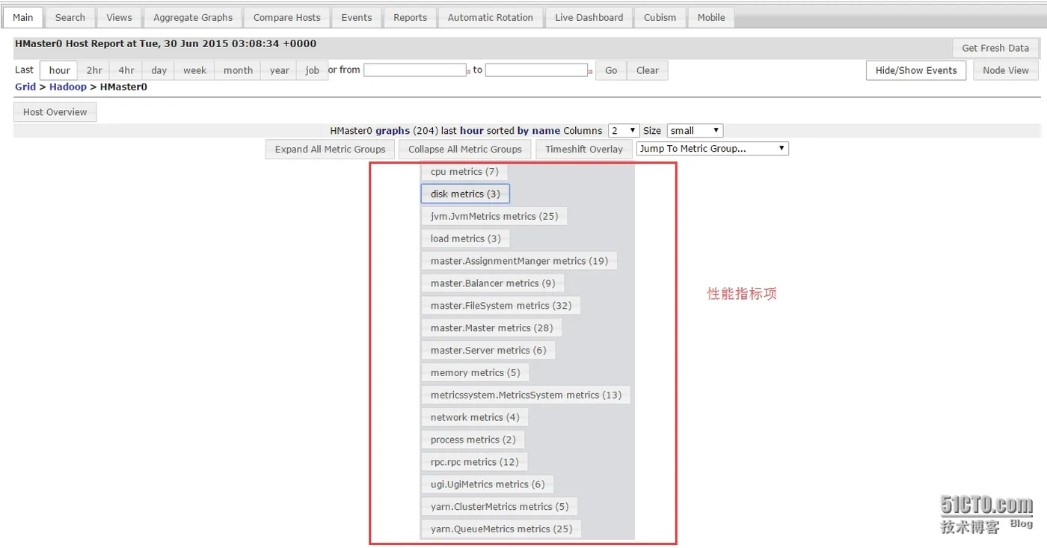The height and width of the screenshot is (548, 1047).
Task: Expand cpu metrics (7) group
Action: 464,171
